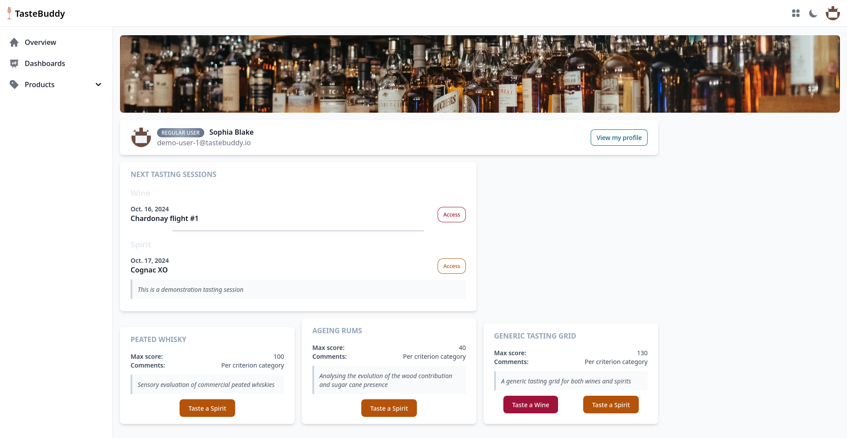Click the bar bottles banner image

coord(480,74)
